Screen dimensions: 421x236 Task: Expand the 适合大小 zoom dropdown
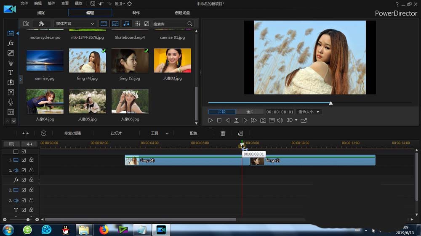pyautogui.click(x=309, y=112)
